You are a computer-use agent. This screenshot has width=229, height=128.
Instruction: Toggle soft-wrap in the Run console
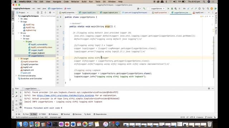point(21,100)
